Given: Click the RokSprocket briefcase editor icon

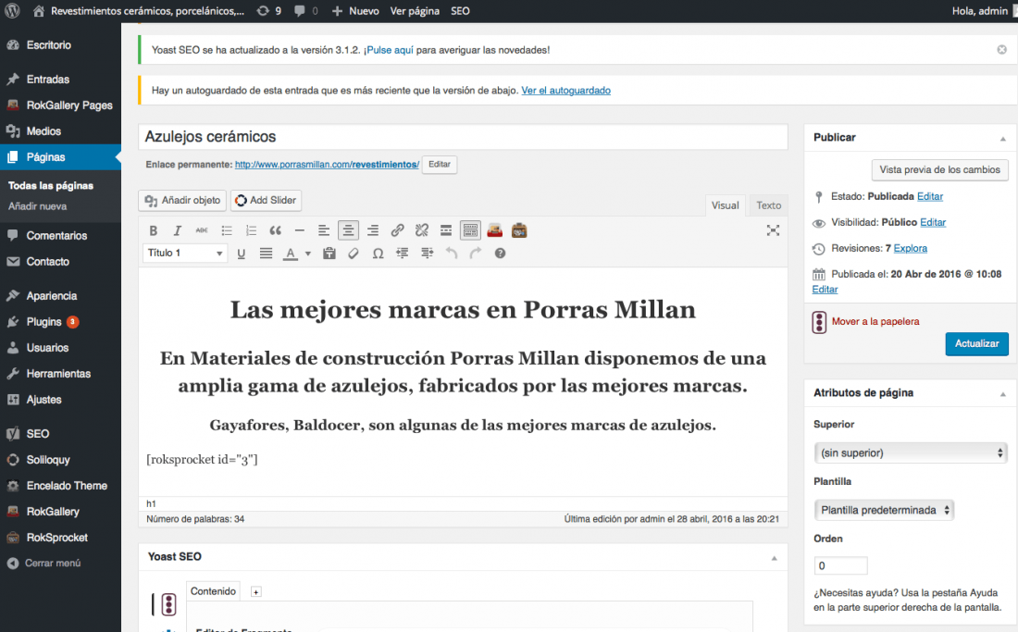Looking at the screenshot, I should [519, 230].
